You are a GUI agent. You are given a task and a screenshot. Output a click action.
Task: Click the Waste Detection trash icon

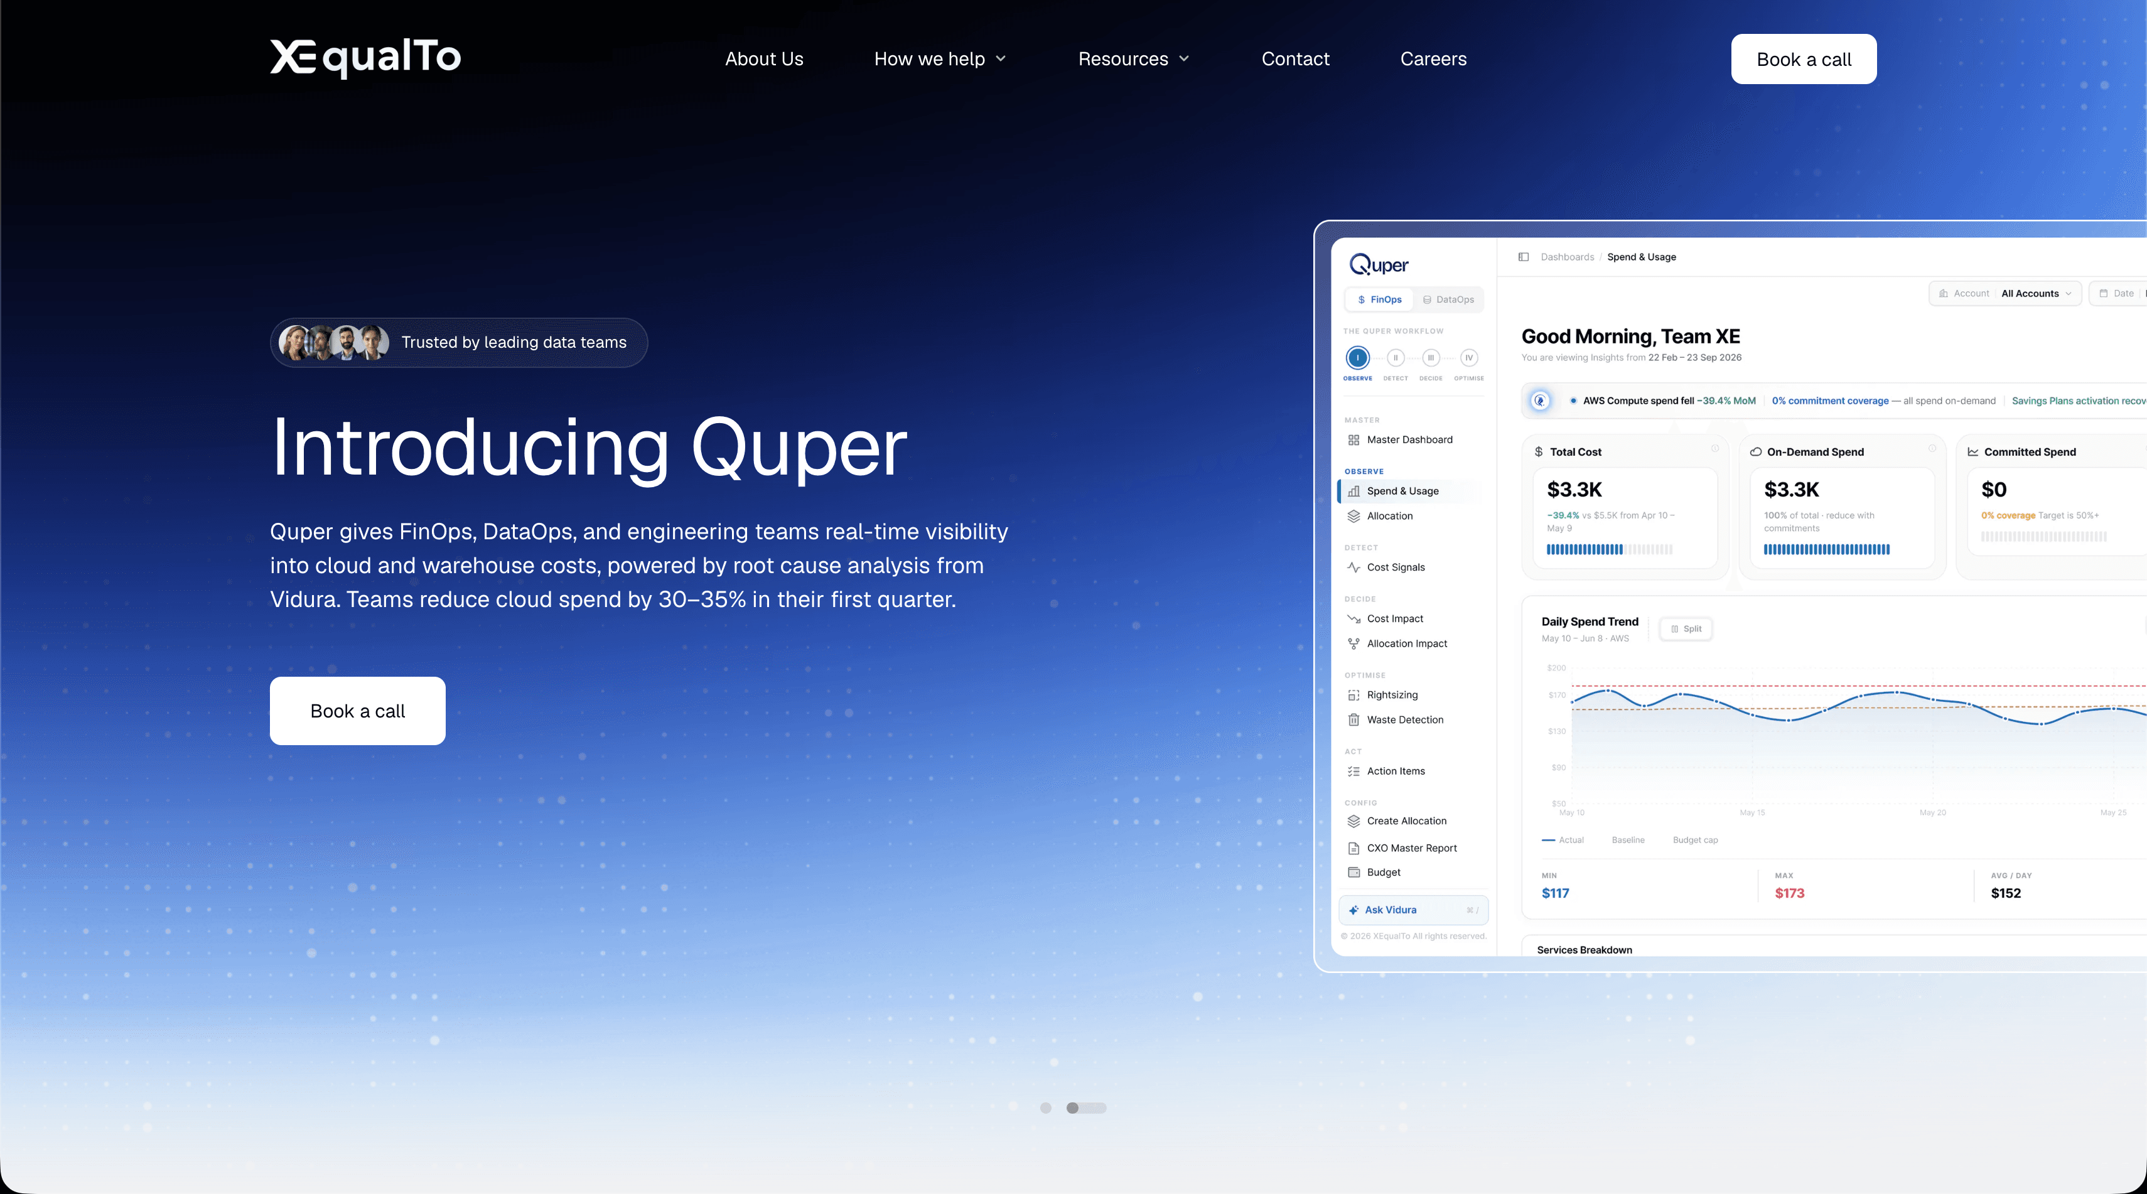pyautogui.click(x=1353, y=720)
